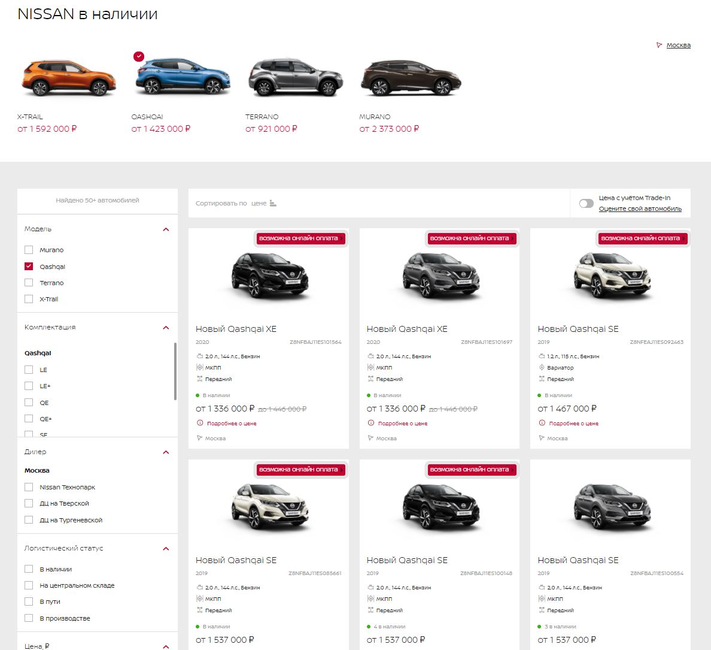The width and height of the screenshot is (711, 650).
Task: Click the location icon on the Z8NFBAJ11ES101564 card
Action: tap(199, 438)
